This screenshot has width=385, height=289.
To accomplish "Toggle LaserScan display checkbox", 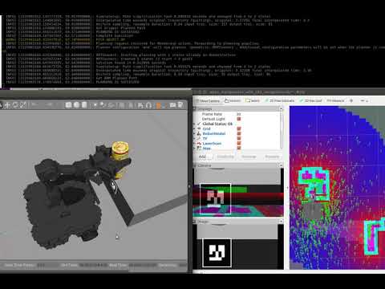I will click(239, 144).
